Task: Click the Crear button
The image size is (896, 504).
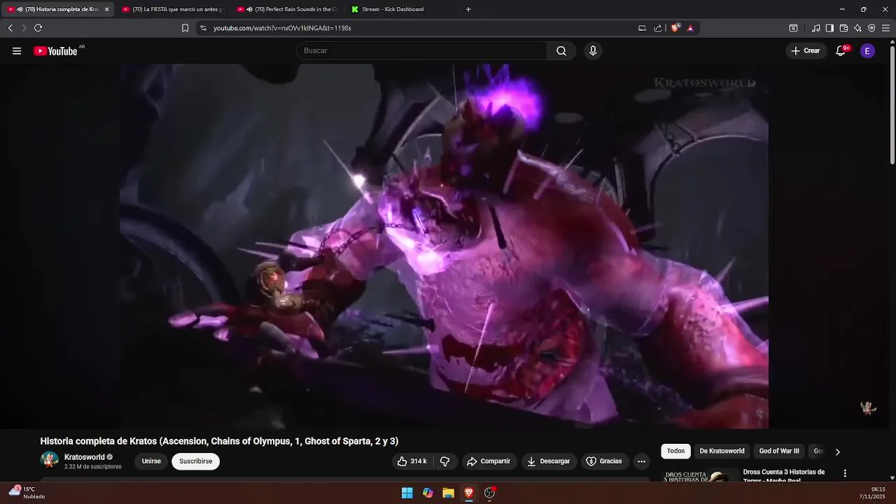Action: click(x=806, y=50)
